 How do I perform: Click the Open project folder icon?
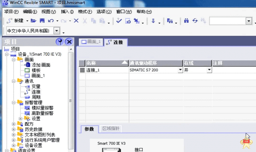click(x=34, y=21)
